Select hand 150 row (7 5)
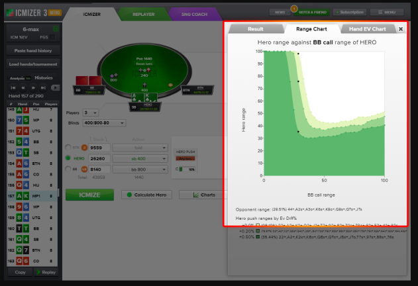This screenshot has width=418, height=286. [32, 120]
